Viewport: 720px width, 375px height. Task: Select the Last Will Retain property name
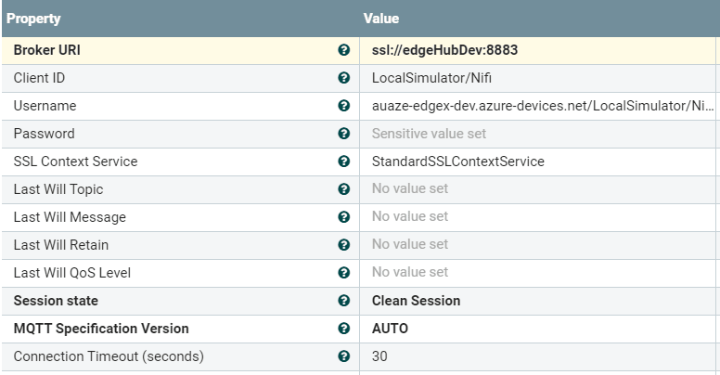(x=61, y=245)
